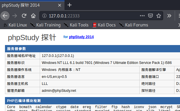180x111 pixels.
Task: Click the 绝对路径 label
Action: coord(148,84)
